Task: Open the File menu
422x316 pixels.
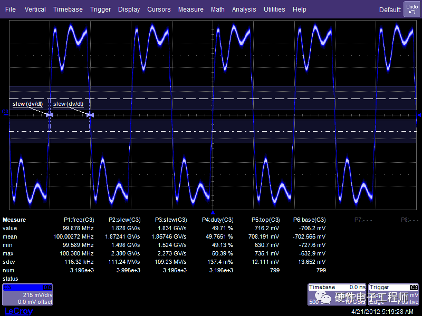Action: tap(11, 9)
